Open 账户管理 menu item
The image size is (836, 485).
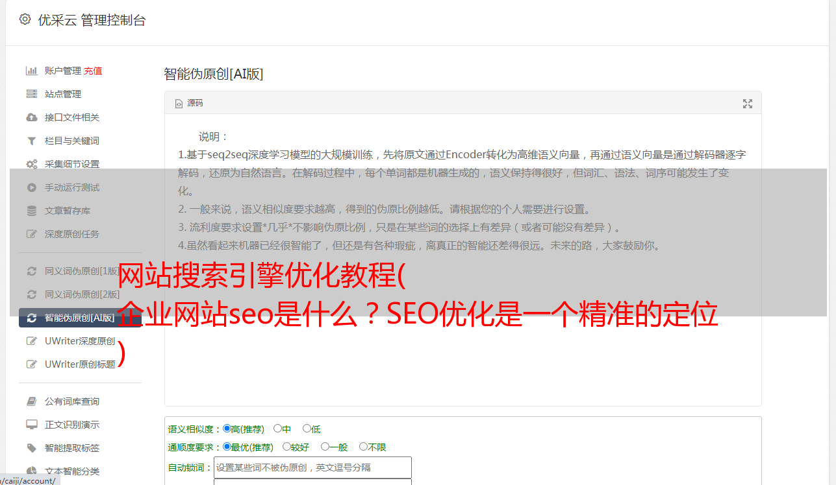pos(63,71)
